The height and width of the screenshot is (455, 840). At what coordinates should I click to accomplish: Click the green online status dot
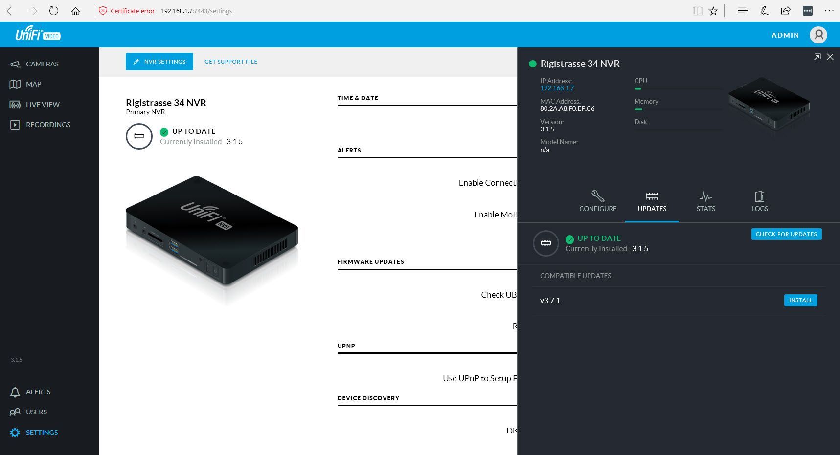pos(533,64)
